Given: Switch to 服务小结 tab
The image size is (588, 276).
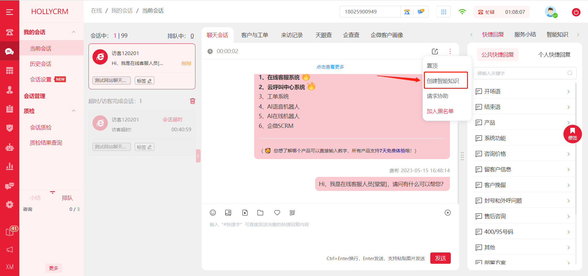Looking at the screenshot, I should pyautogui.click(x=525, y=35).
